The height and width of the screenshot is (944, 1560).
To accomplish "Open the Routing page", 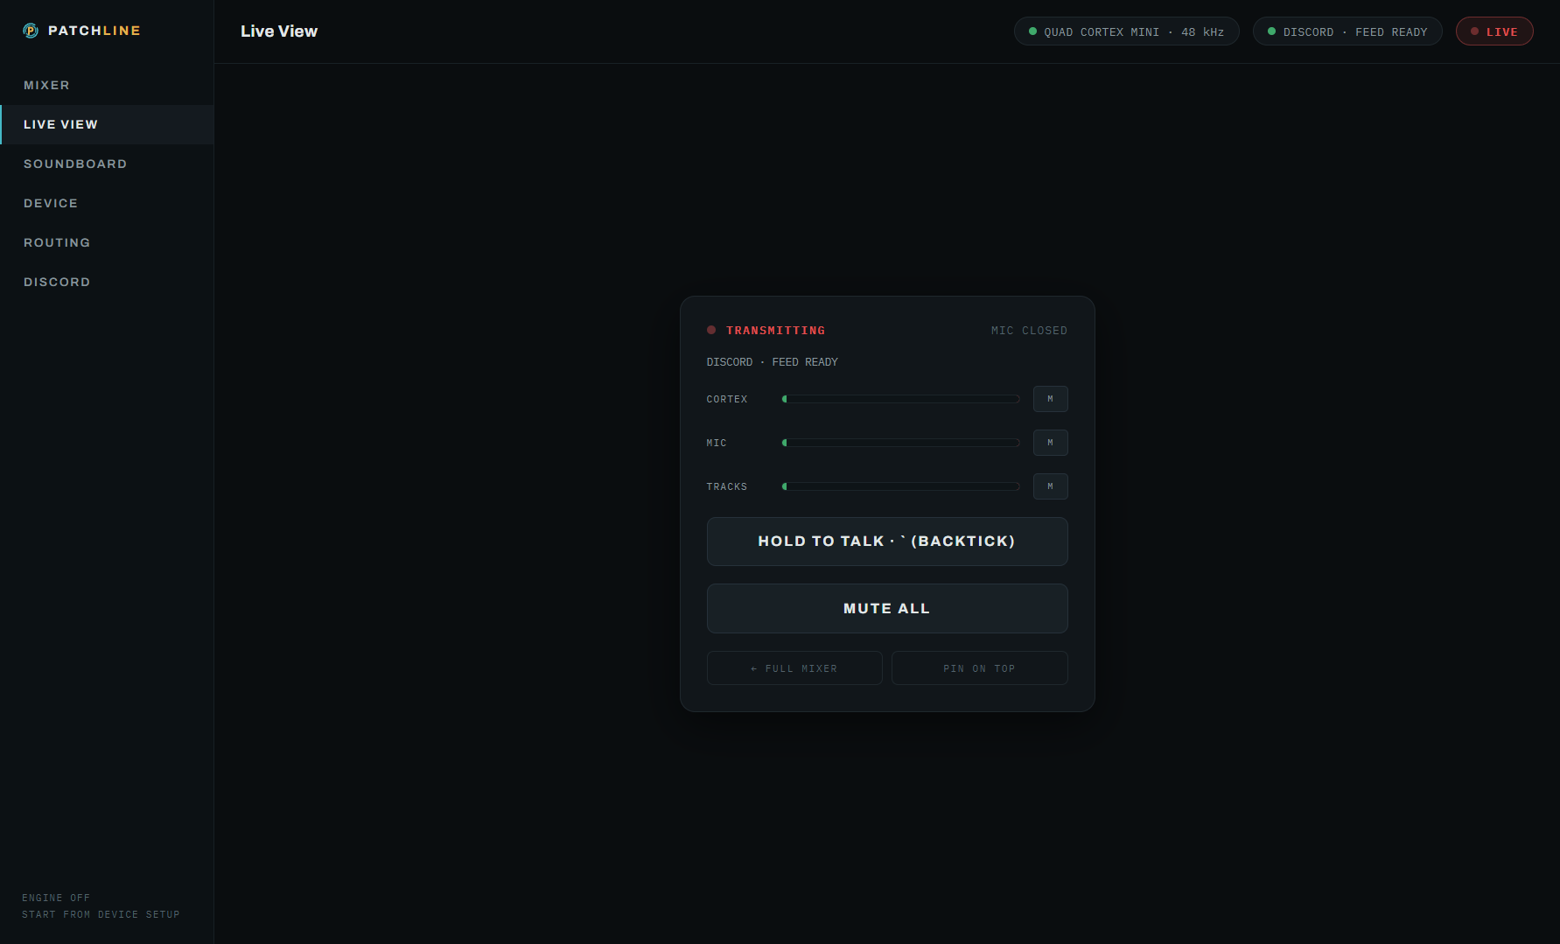I will click(x=107, y=242).
